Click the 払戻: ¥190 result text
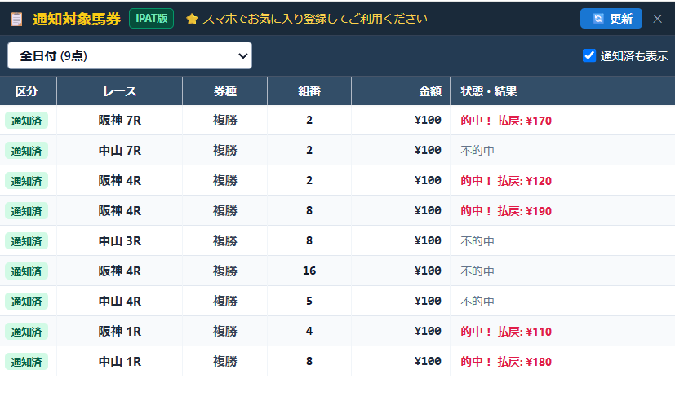This screenshot has height=405, width=675. click(x=524, y=211)
